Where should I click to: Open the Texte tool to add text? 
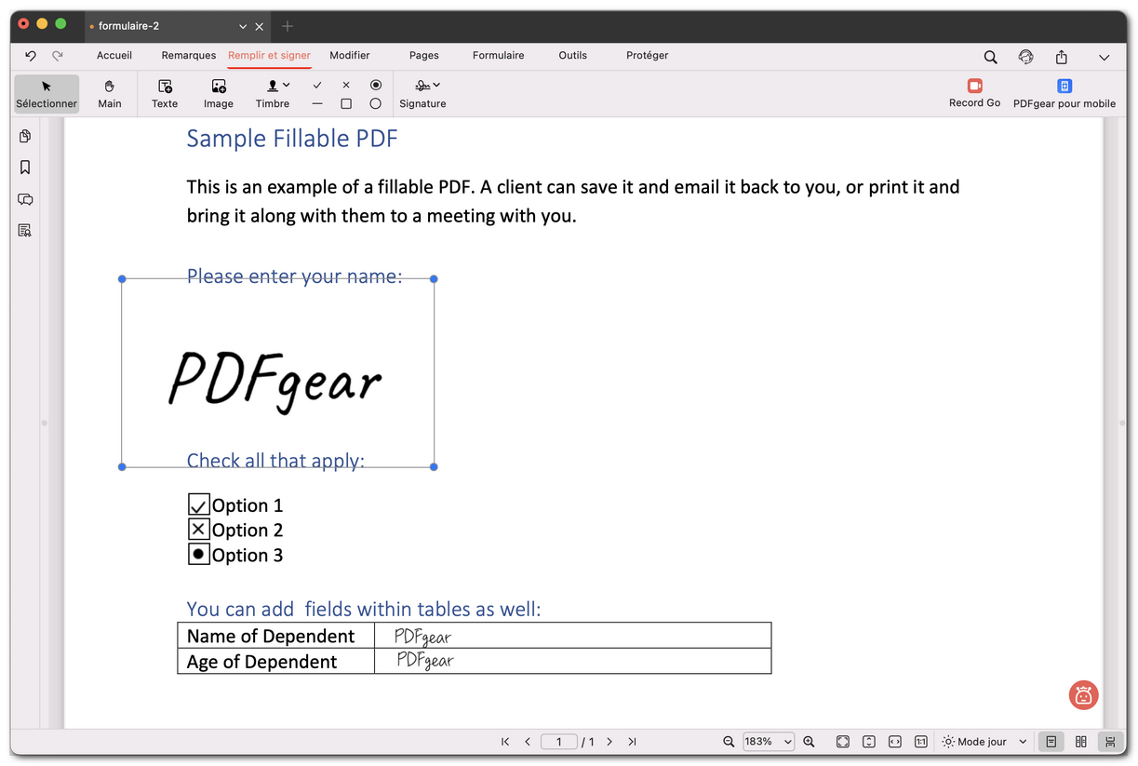[x=164, y=93]
